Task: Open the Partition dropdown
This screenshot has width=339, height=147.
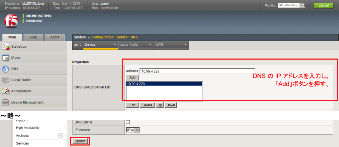Action: tap(291, 5)
